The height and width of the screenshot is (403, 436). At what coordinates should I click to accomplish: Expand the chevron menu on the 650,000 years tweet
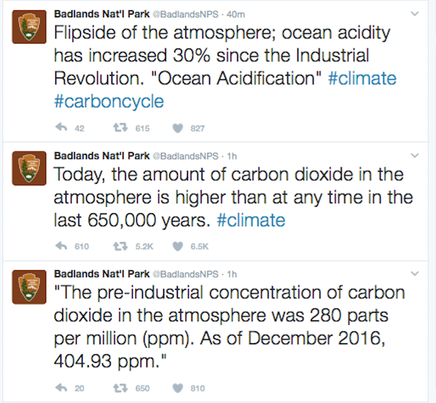click(x=414, y=155)
